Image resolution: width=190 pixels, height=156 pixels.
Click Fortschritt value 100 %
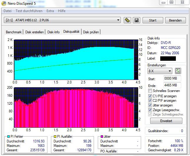pyautogui.click(x=179, y=141)
